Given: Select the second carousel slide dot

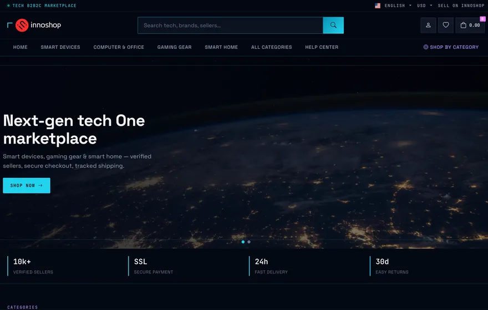Looking at the screenshot, I should 249,242.
